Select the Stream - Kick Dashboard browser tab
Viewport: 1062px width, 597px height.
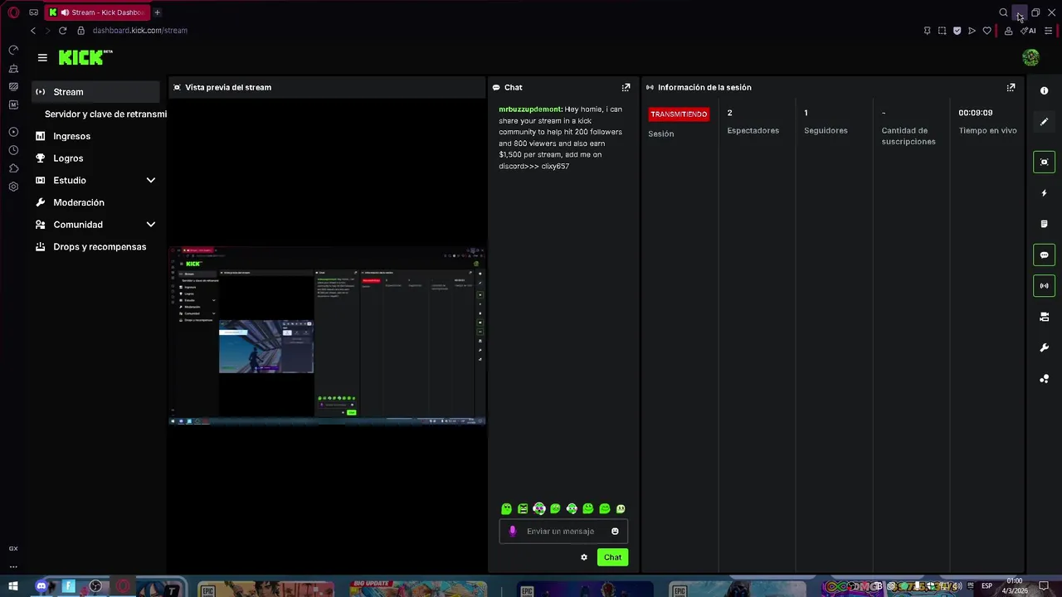tap(98, 12)
